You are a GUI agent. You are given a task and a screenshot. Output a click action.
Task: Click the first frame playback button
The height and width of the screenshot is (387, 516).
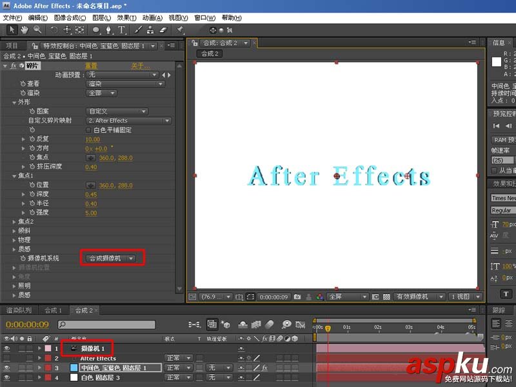pos(496,126)
